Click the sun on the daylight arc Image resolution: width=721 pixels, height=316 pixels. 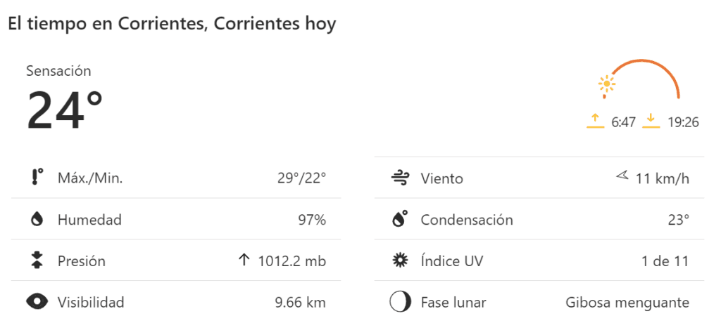pos(606,85)
